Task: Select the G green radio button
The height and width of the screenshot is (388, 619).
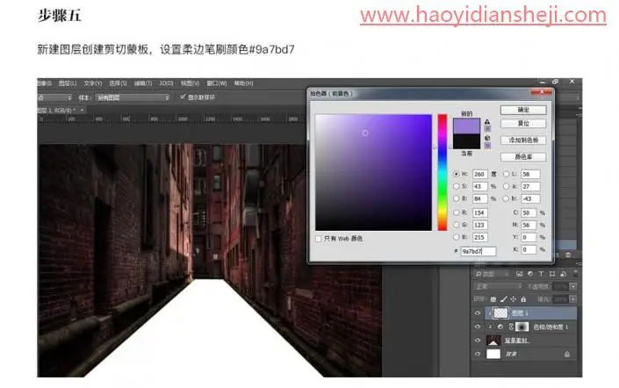Action: click(457, 225)
